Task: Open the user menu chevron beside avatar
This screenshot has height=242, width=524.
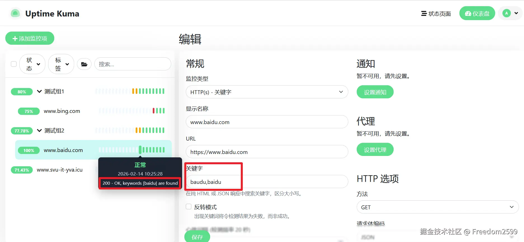Action: [516, 13]
